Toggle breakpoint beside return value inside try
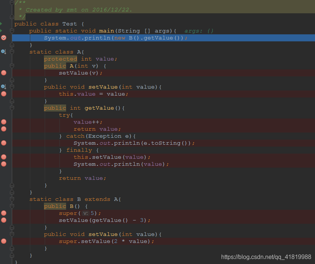This screenshot has height=264, width=315. click(x=4, y=129)
